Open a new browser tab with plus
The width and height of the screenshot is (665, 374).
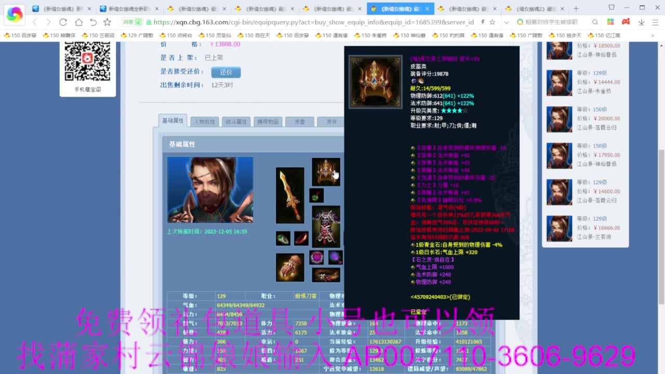click(576, 8)
